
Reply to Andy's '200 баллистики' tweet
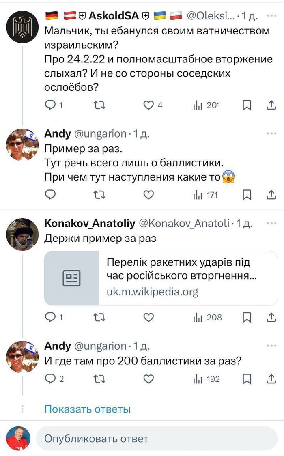coord(50,379)
